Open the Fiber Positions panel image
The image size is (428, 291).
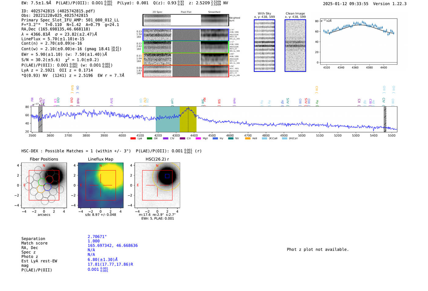44,185
